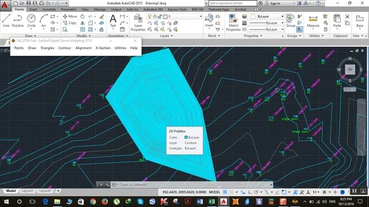Screen dimensions: 369x207
Task: Expand the Properties panel
Action: pyautogui.click(x=253, y=36)
